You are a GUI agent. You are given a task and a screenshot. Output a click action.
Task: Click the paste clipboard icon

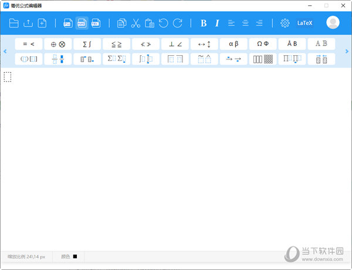pyautogui.click(x=149, y=23)
